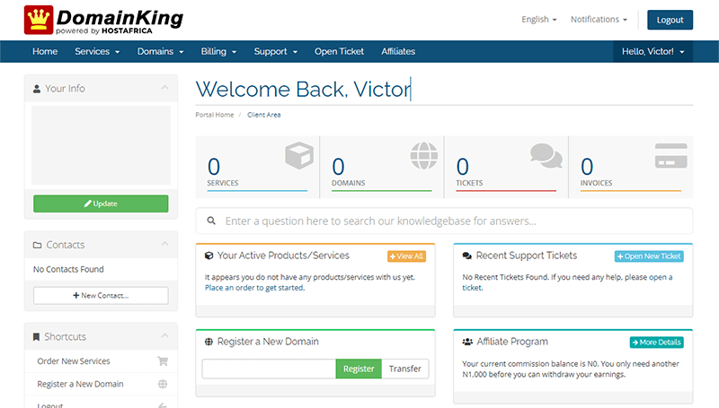The image size is (719, 408).
Task: Click the green Update button
Action: tap(101, 204)
